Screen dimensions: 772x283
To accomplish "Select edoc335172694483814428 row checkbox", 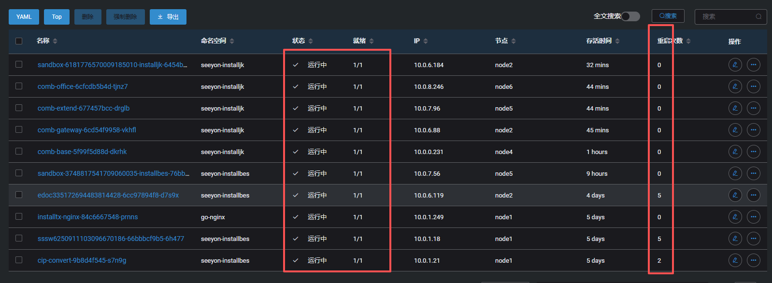I will pos(19,195).
